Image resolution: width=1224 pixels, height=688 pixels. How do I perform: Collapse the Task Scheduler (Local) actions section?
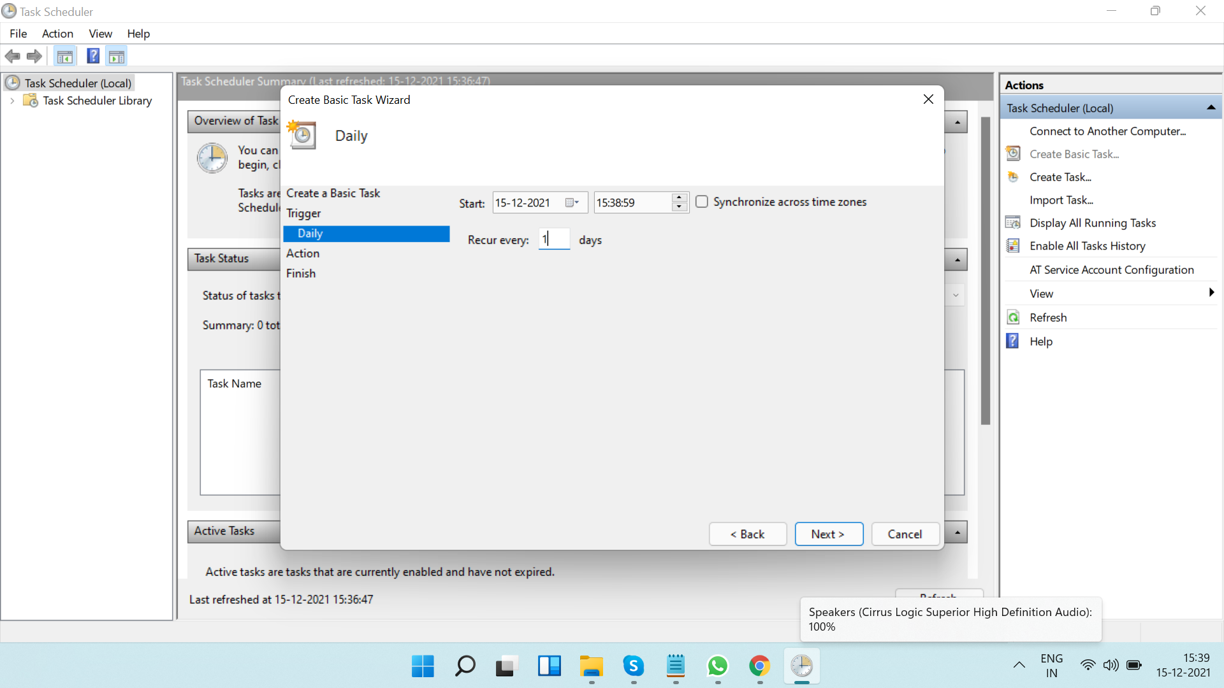click(1211, 108)
